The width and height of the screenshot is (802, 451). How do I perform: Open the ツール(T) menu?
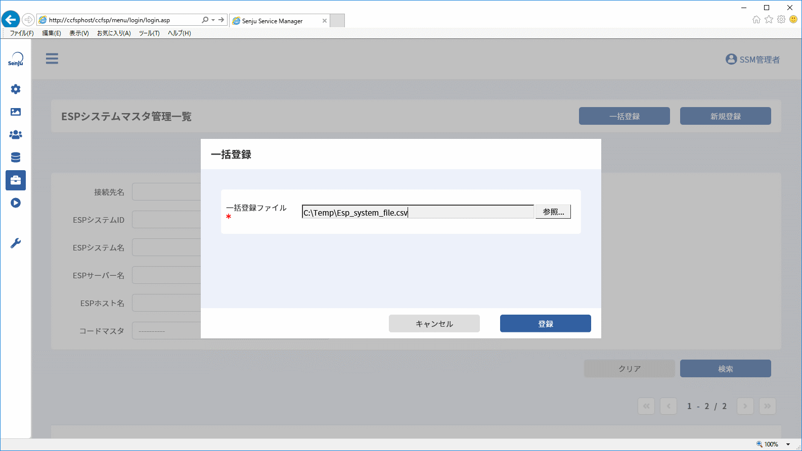[149, 33]
